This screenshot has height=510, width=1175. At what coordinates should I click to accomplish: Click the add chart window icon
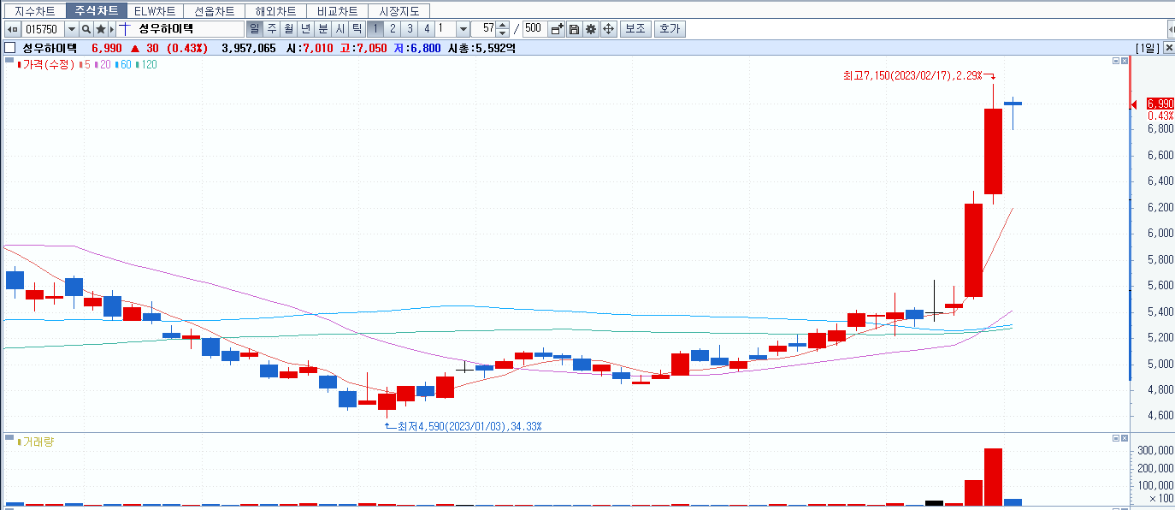[556, 29]
